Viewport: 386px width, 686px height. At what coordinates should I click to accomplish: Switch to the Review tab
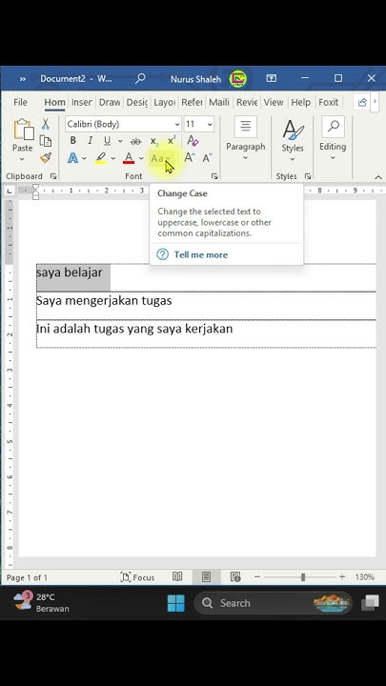(247, 102)
